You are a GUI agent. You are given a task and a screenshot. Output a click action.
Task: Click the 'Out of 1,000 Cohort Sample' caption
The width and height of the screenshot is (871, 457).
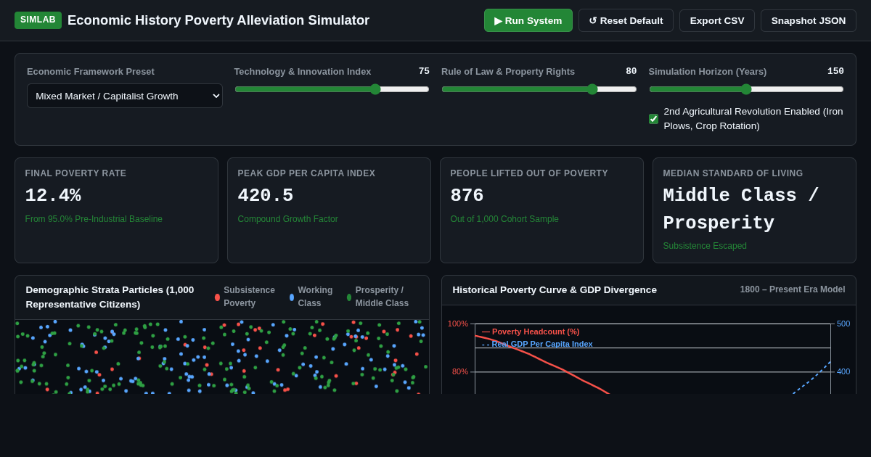coord(504,219)
